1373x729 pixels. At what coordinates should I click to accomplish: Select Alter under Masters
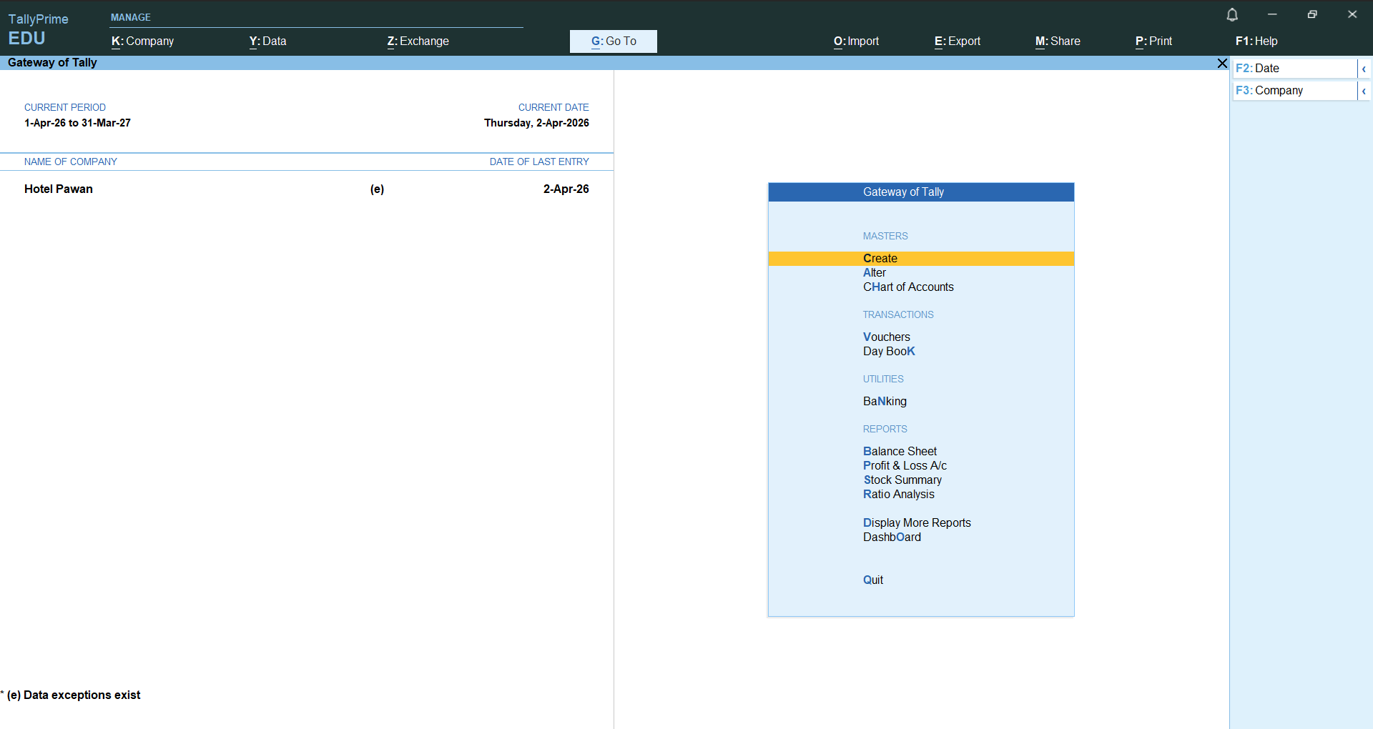[x=874, y=273]
